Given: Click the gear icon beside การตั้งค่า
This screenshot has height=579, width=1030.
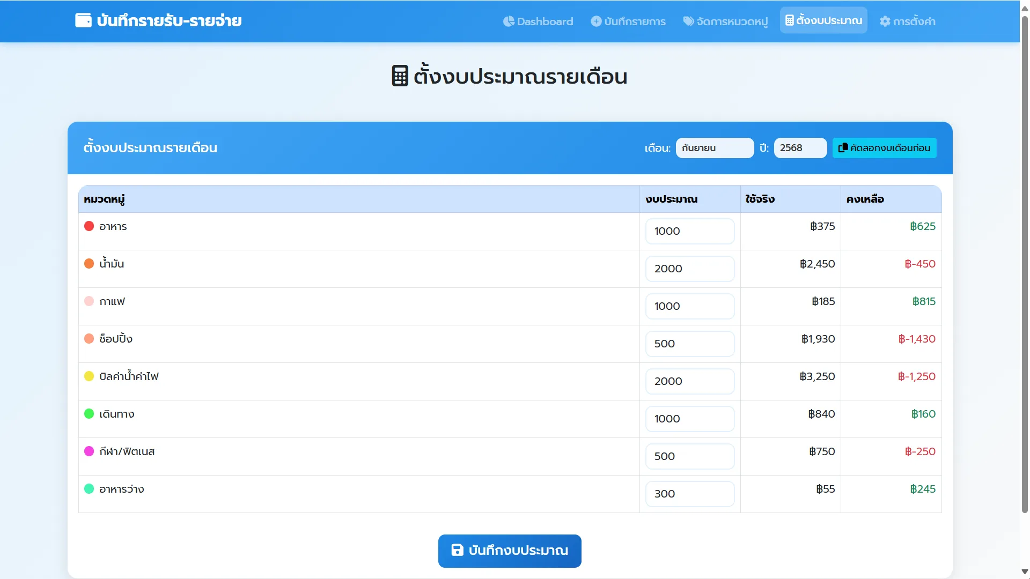Looking at the screenshot, I should point(885,21).
